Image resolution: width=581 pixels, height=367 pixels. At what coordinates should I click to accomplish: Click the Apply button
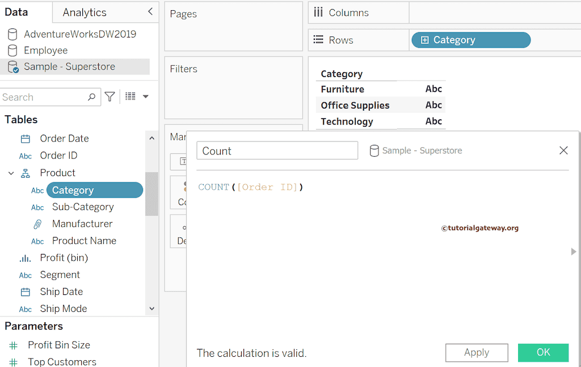[x=476, y=352]
